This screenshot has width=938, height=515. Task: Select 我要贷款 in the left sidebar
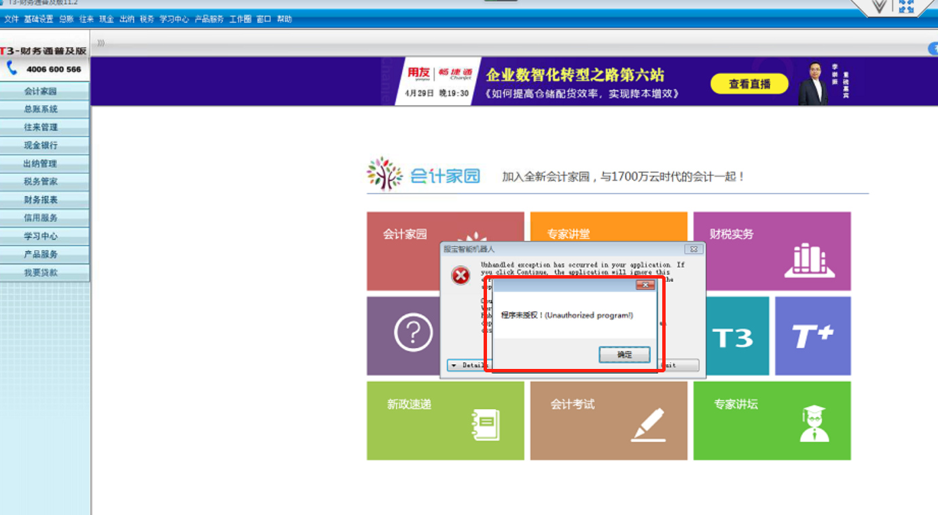click(x=45, y=272)
